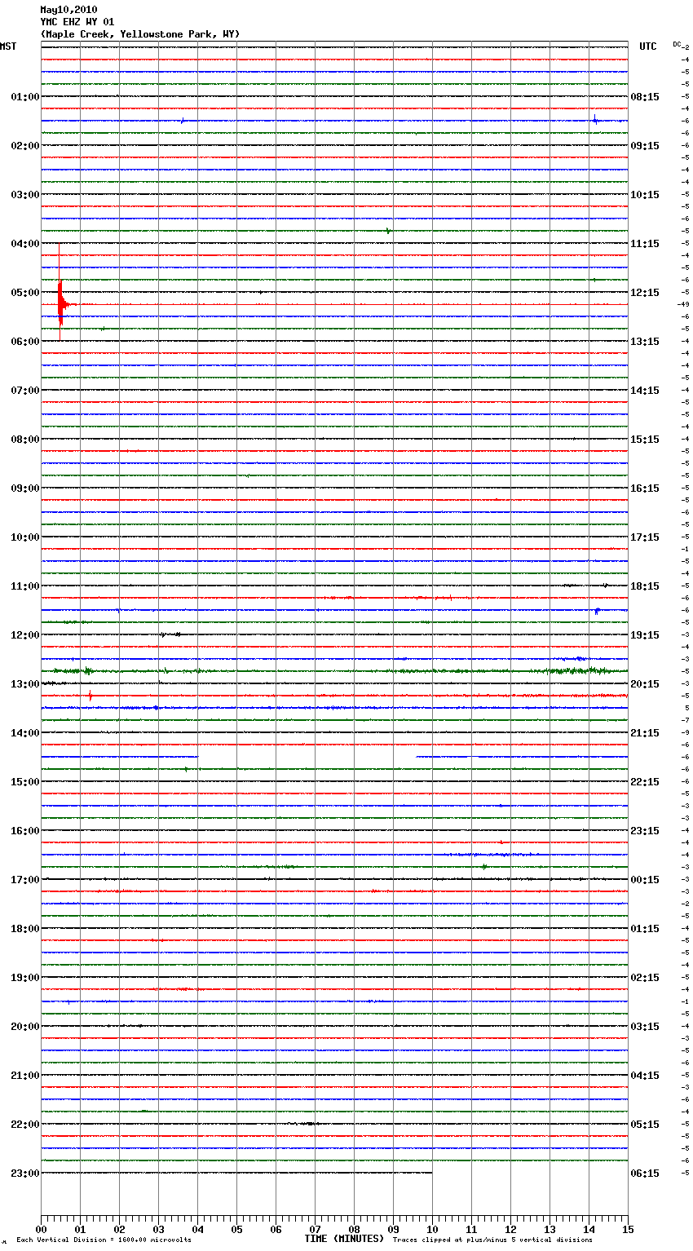Click the '04:15' UTC time label
Screen dimensions: 693x1251
pos(645,1076)
